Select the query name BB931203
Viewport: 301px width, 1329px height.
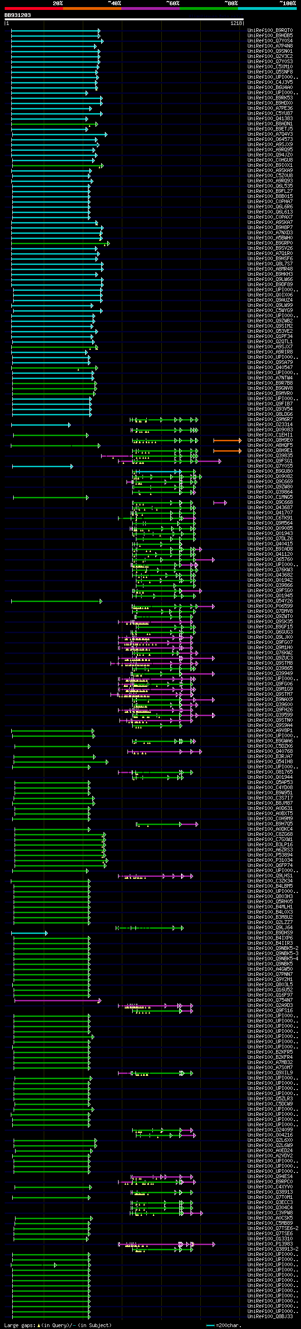[17, 15]
